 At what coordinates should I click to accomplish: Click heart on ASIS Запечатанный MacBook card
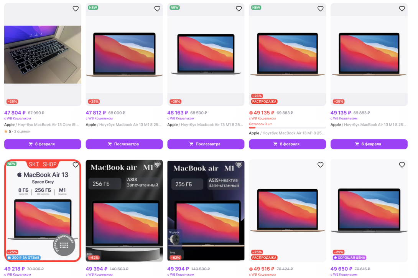tap(157, 165)
